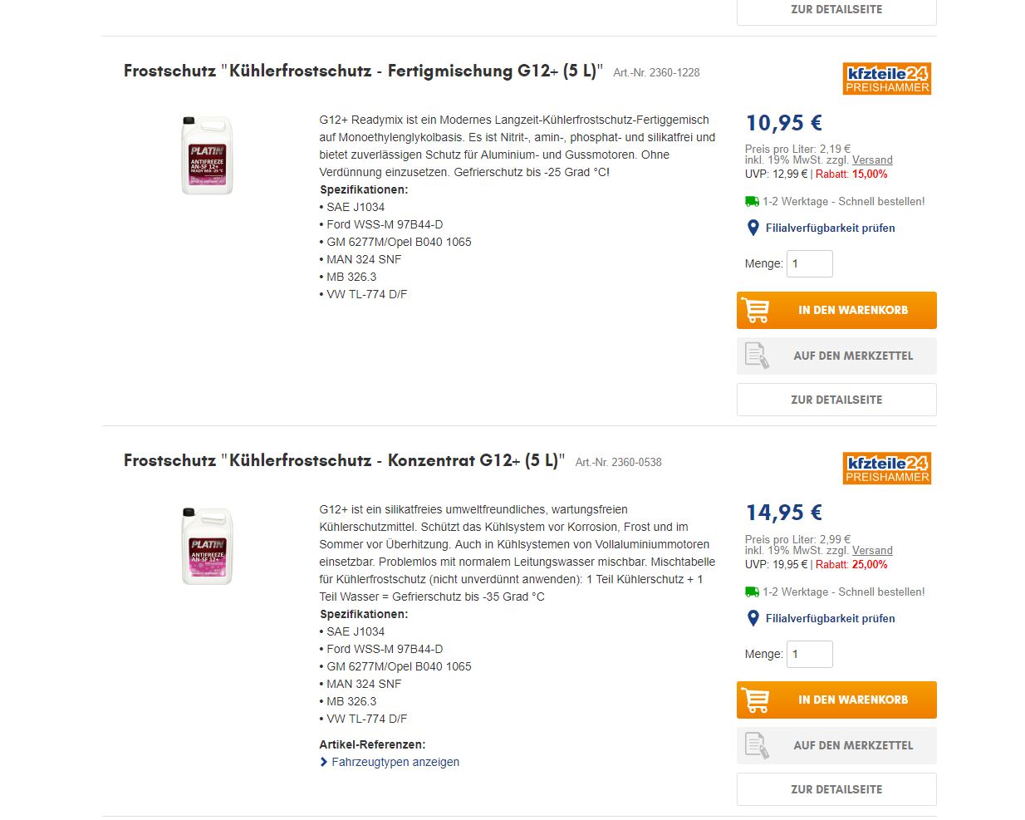
Task: Click the Versand link under the 10,95 € price
Action: pos(872,160)
